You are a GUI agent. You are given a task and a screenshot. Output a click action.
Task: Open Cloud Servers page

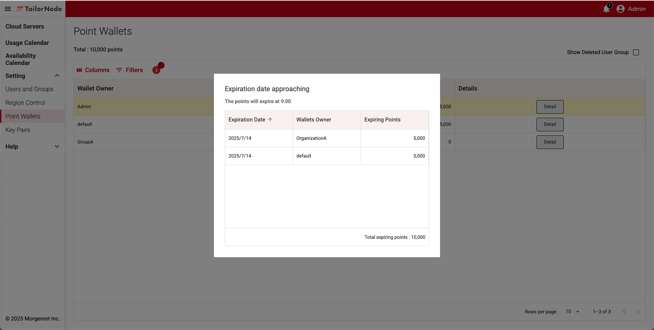(25, 27)
